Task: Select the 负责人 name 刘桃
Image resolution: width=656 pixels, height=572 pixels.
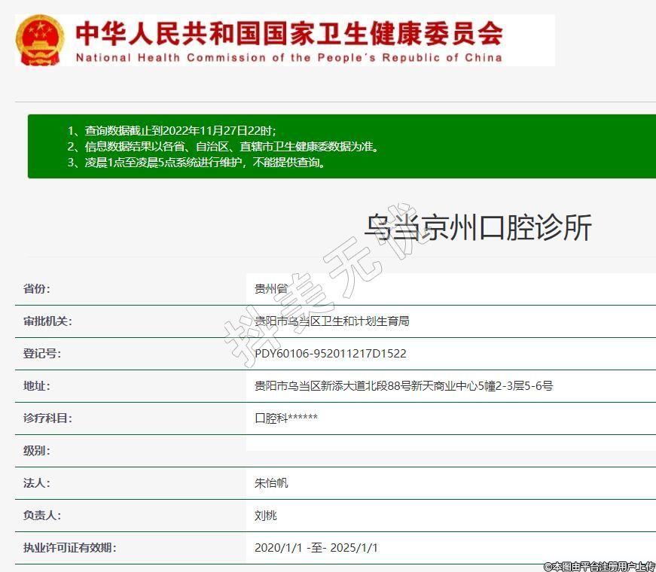Action: click(267, 516)
